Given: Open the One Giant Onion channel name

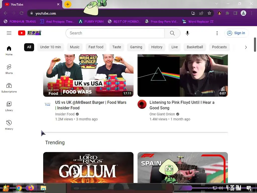Looking at the screenshot, I should point(162,114).
